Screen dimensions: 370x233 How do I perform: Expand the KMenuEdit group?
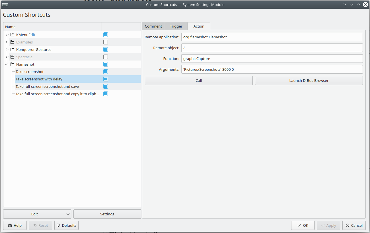click(6, 34)
